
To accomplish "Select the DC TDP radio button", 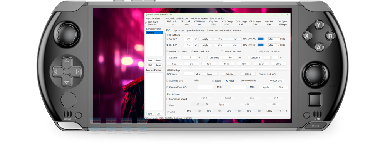I will pyautogui.click(x=167, y=45).
